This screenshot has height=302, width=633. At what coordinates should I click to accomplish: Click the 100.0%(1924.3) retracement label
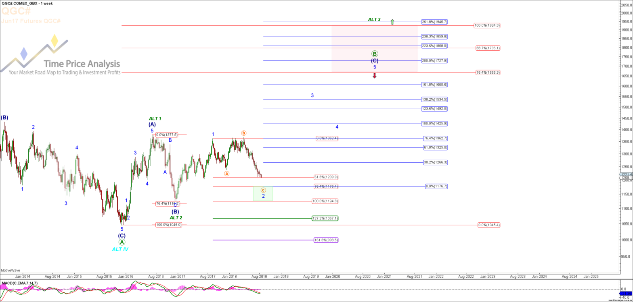487,25
